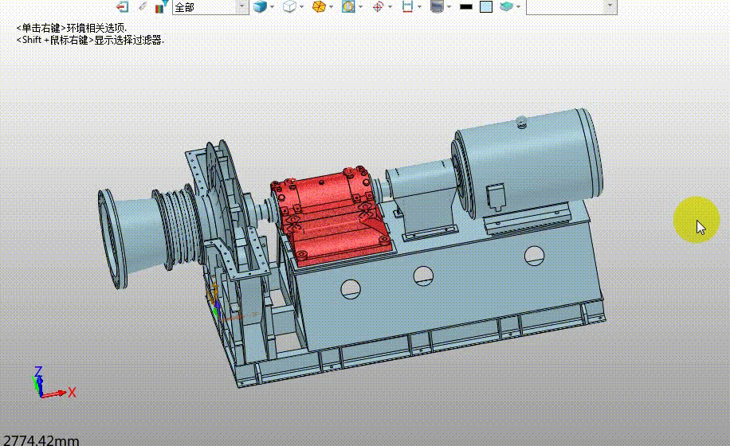This screenshot has width=730, height=446.
Task: Expand the shaded cube display arrow
Action: point(273,6)
